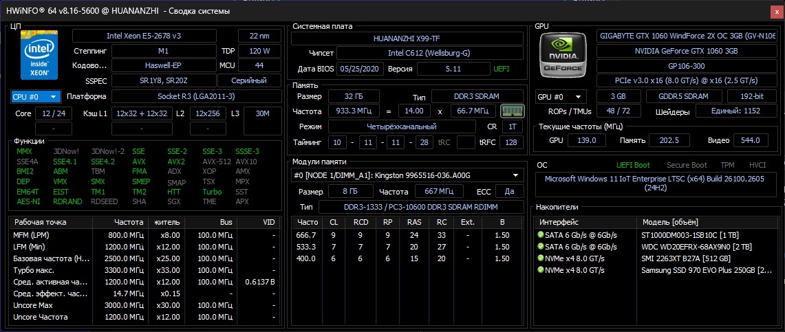Click the DDR3 SDRAM memory type field
Screen dimensions: 785x332
[477, 96]
